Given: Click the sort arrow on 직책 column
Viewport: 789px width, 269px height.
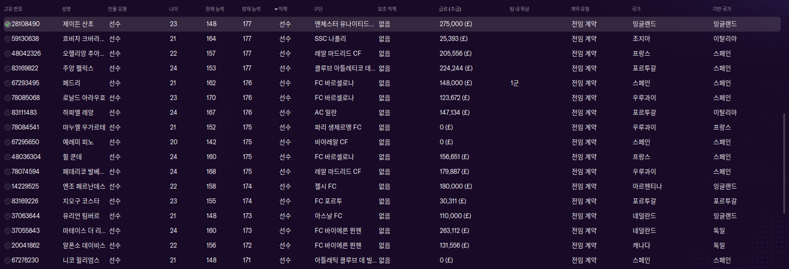Looking at the screenshot, I should (276, 9).
